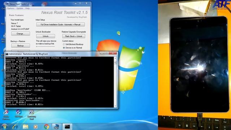
Task: Select the SideSync desktop shortcut
Action: [x=18, y=114]
